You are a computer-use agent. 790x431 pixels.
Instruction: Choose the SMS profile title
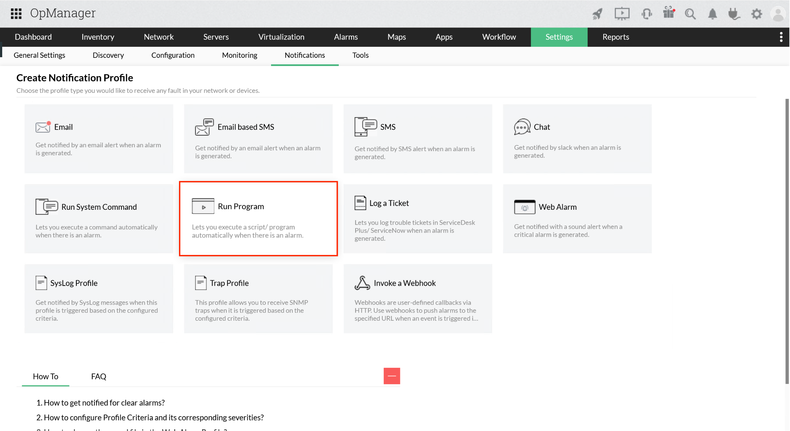(388, 127)
